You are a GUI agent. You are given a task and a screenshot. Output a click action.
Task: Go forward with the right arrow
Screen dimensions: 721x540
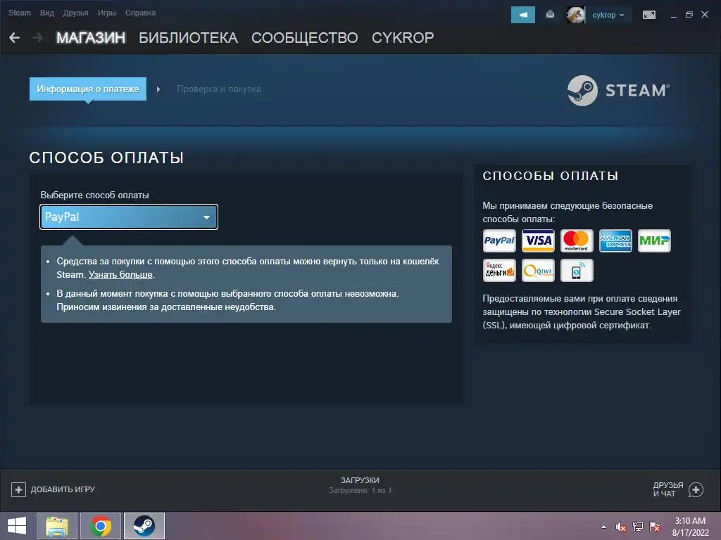tap(38, 38)
